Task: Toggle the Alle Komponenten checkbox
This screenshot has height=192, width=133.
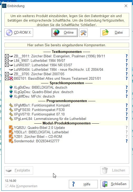Action: [x=7, y=186]
